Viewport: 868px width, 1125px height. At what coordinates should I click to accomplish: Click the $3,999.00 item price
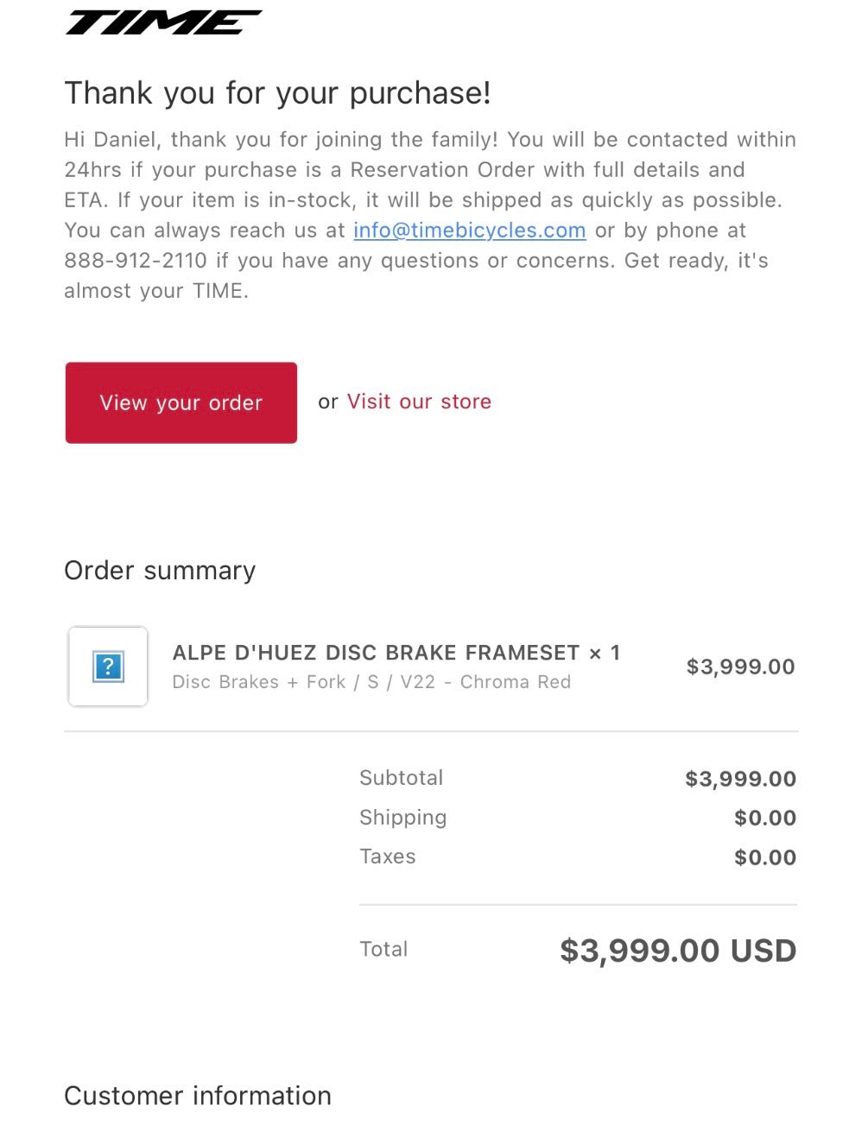[x=740, y=667]
